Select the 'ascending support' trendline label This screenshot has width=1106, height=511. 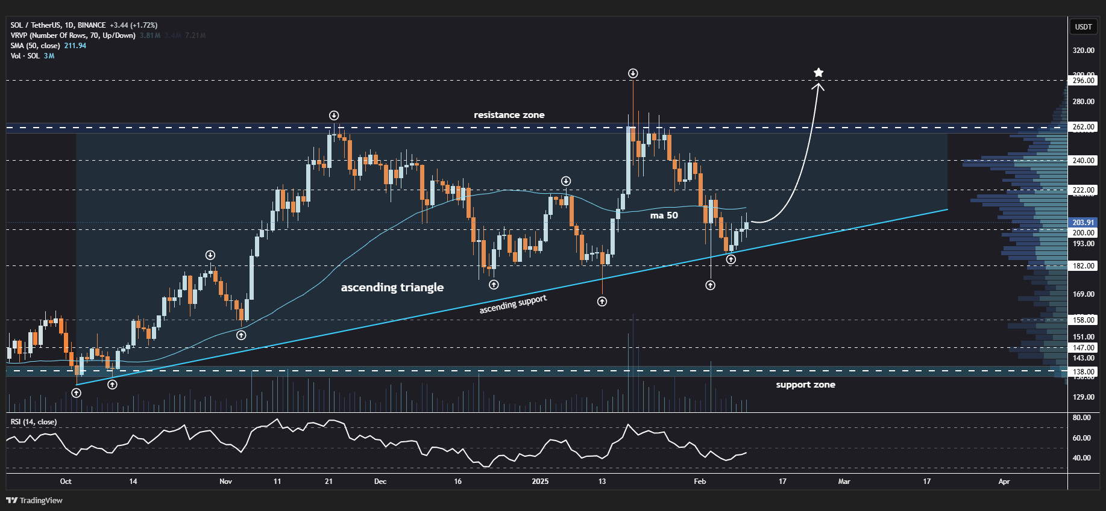[x=513, y=305]
